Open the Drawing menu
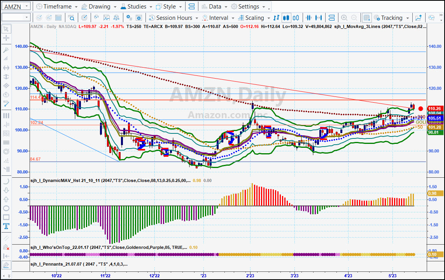This screenshot has height=280, width=445. (99, 7)
